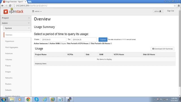Viewport: 181px width, 102px height.
Task: Open Windows Start button
Action: click(4, 99)
